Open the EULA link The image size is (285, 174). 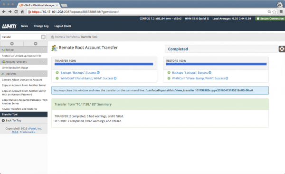[15, 132]
